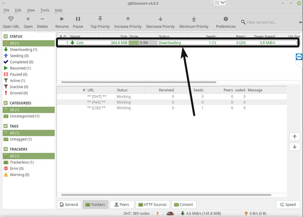Click the Decrease Priority down arrow

pyautogui.click(x=160, y=19)
